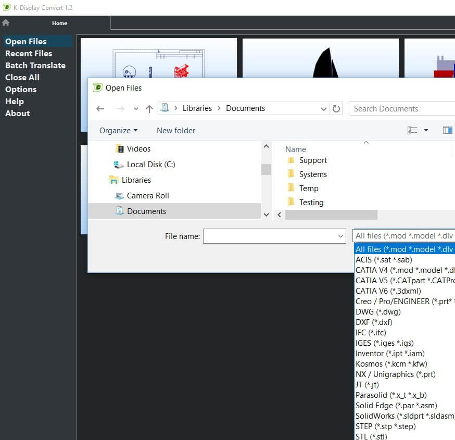This screenshot has height=440, width=455.
Task: Click the horizontal scrollbar left arrow
Action: (280, 215)
